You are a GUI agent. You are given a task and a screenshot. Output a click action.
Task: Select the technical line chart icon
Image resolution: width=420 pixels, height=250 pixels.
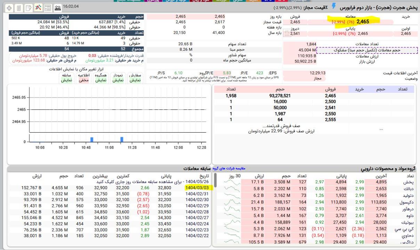coord(39,7)
